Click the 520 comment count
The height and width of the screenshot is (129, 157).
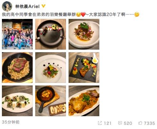tap(128, 123)
